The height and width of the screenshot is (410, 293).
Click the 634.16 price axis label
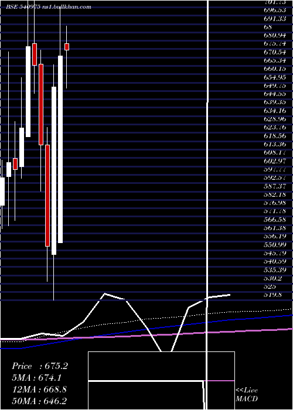tap(275, 111)
